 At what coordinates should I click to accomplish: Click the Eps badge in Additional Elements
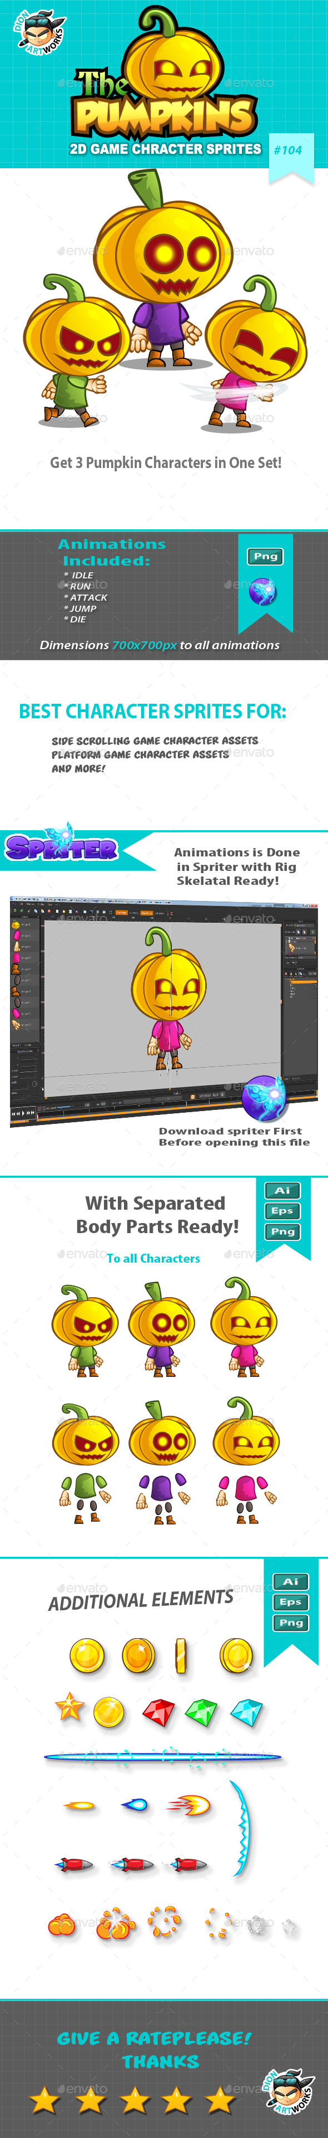(291, 1602)
